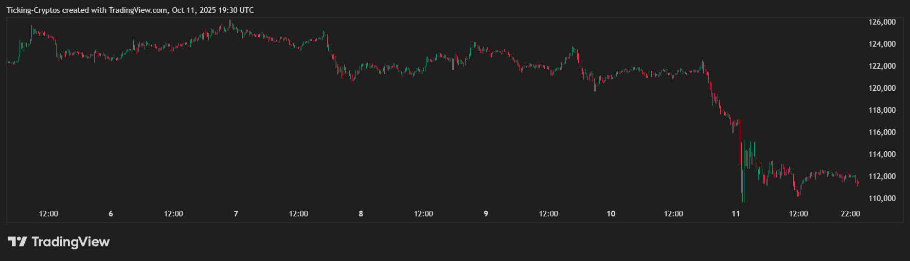Select the 124,000 price axis label
Screen dimensions: 910x261
[882, 44]
